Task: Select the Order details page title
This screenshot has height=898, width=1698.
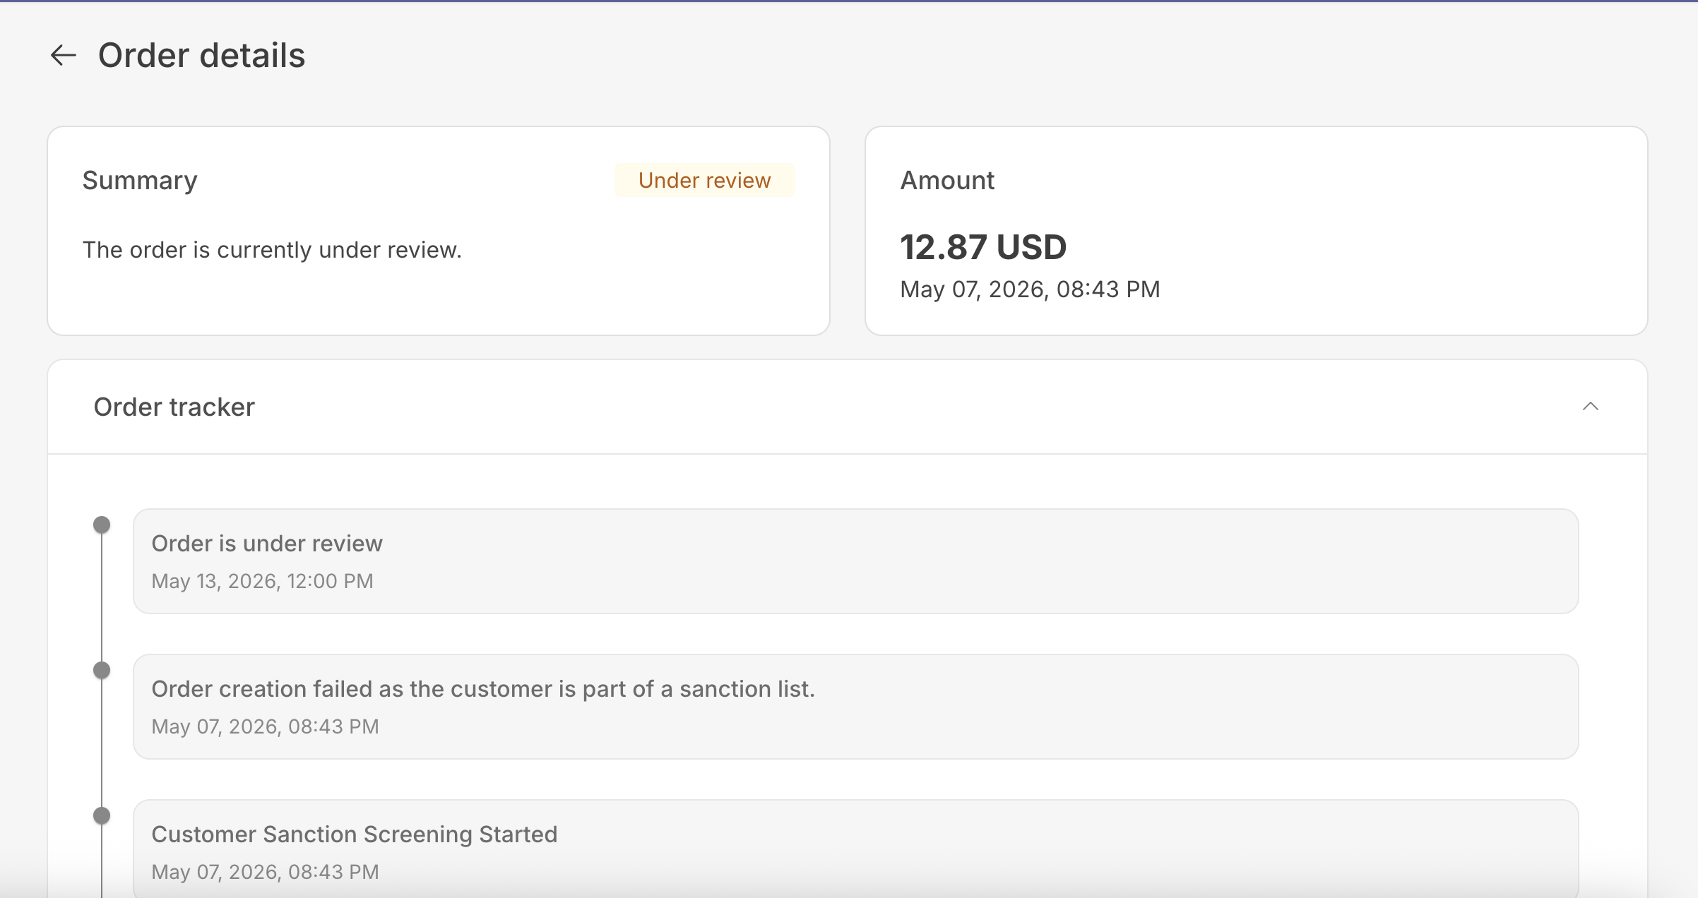Action: coord(201,55)
